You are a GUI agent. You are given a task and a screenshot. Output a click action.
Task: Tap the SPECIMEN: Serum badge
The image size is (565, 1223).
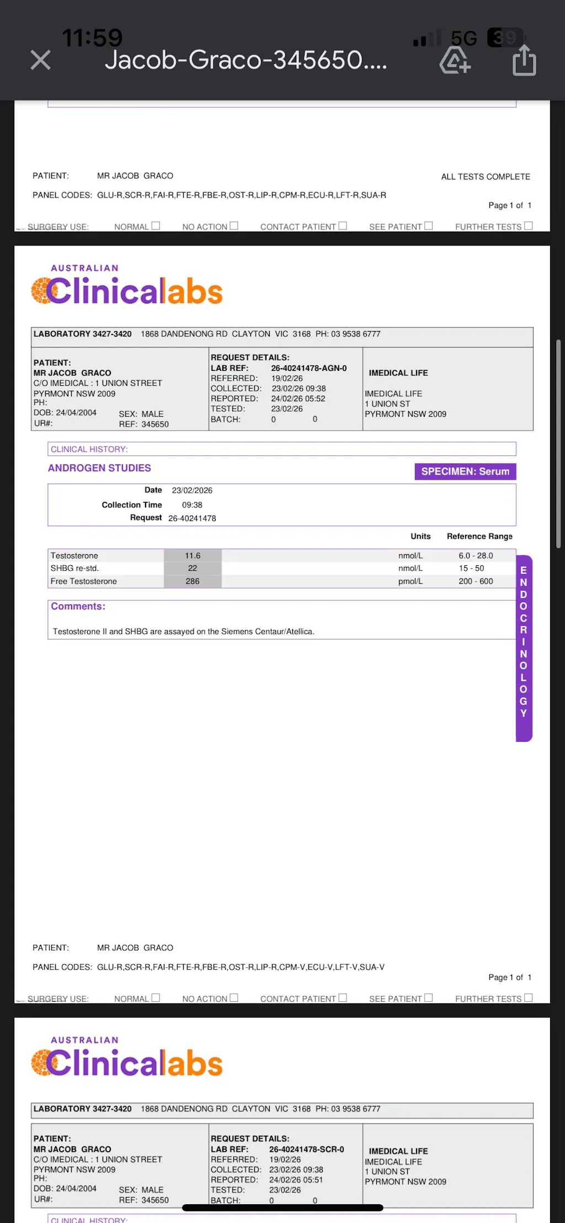pyautogui.click(x=465, y=471)
